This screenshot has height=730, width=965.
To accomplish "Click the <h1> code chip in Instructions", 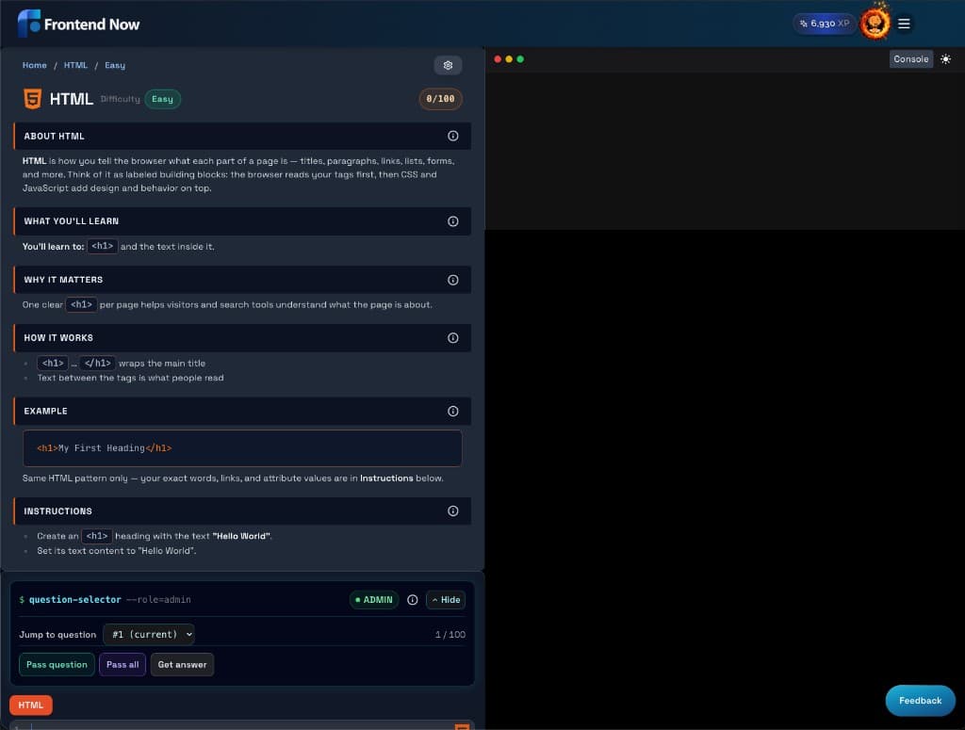I will 97,536.
